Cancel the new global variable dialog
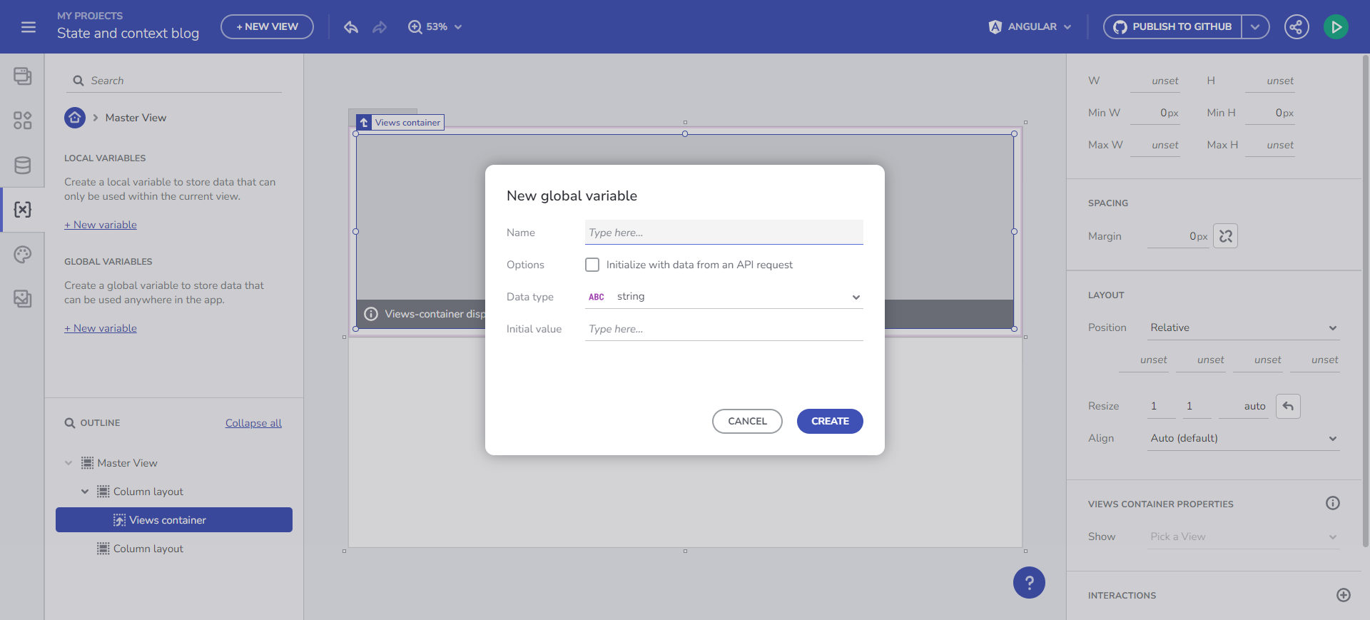 [x=747, y=421]
